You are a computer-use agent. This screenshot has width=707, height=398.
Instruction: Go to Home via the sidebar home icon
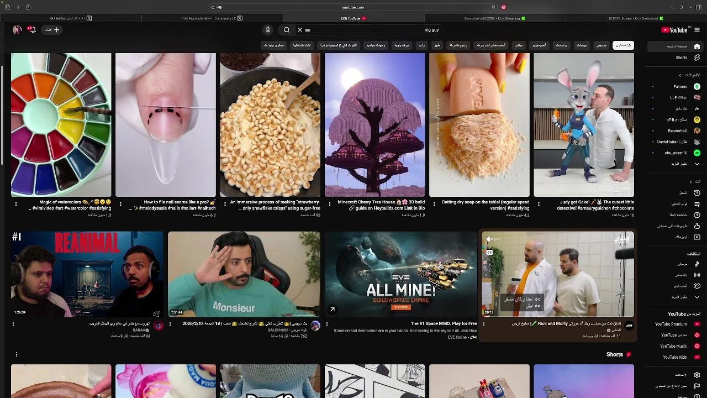697,46
